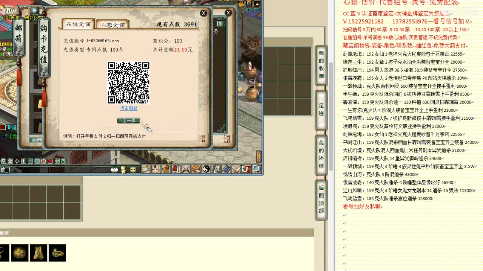Viewport: 483px width, 271px height.
Task: Click the compass star icon in chat controls
Action: coord(17,161)
